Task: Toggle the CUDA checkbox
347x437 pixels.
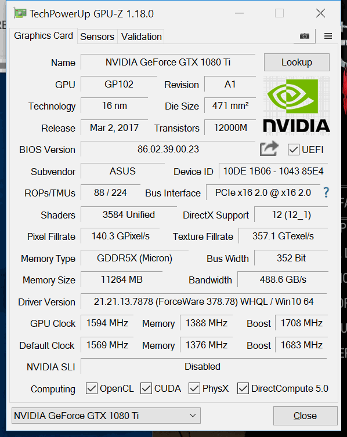Action: 146,388
